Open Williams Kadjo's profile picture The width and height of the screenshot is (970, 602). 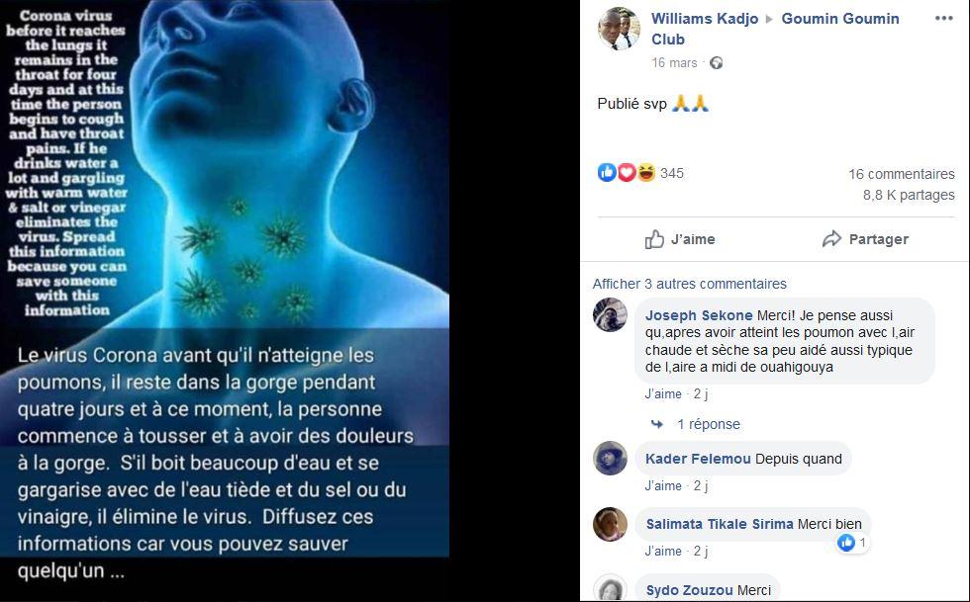tap(619, 29)
